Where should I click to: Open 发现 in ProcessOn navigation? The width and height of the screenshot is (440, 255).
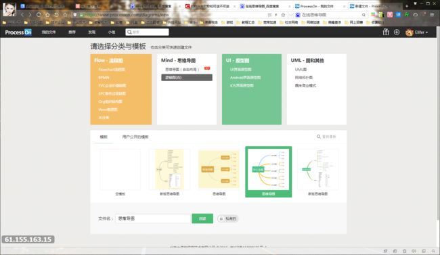[x=92, y=32]
